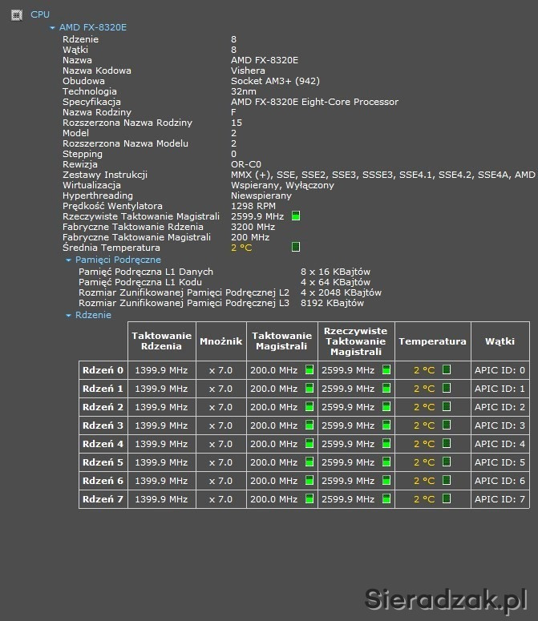Click AMD FX-8320E Eight-Core Processor text
The width and height of the screenshot is (538, 621).
tap(314, 102)
